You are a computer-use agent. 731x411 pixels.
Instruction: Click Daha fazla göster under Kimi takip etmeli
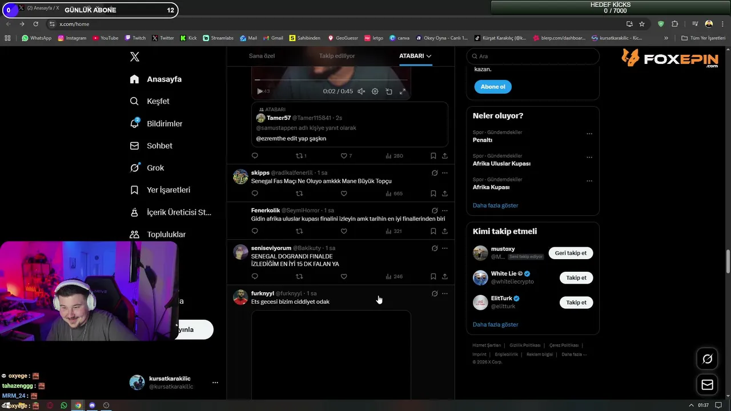click(495, 325)
